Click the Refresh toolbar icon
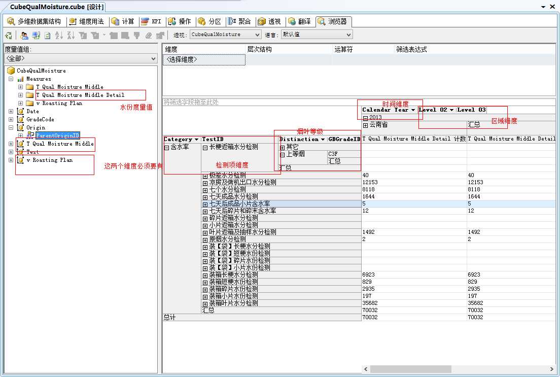Screen dimensions: 560x377 [x=48, y=35]
